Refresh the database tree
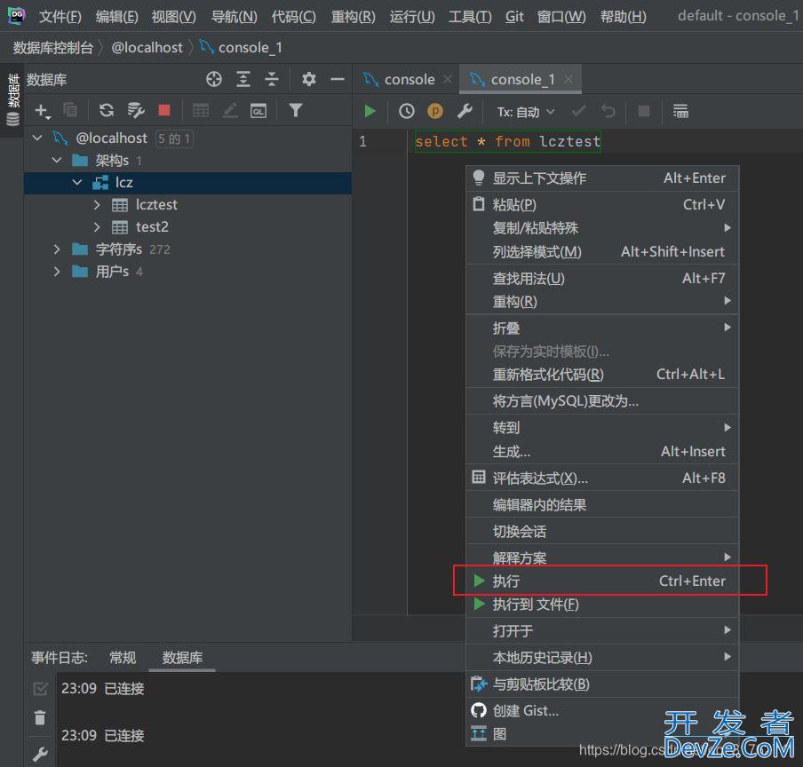Image resolution: width=803 pixels, height=767 pixels. coord(107,110)
